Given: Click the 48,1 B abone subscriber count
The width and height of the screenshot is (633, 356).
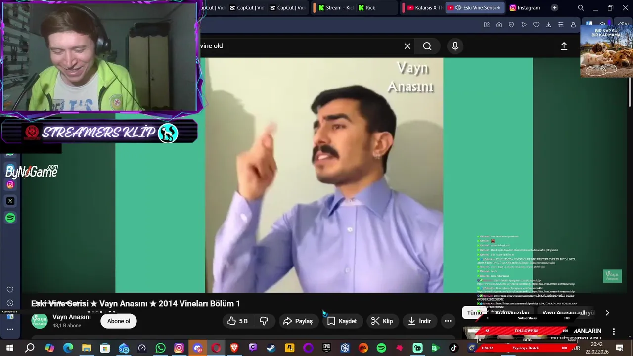Looking at the screenshot, I should pos(67,326).
